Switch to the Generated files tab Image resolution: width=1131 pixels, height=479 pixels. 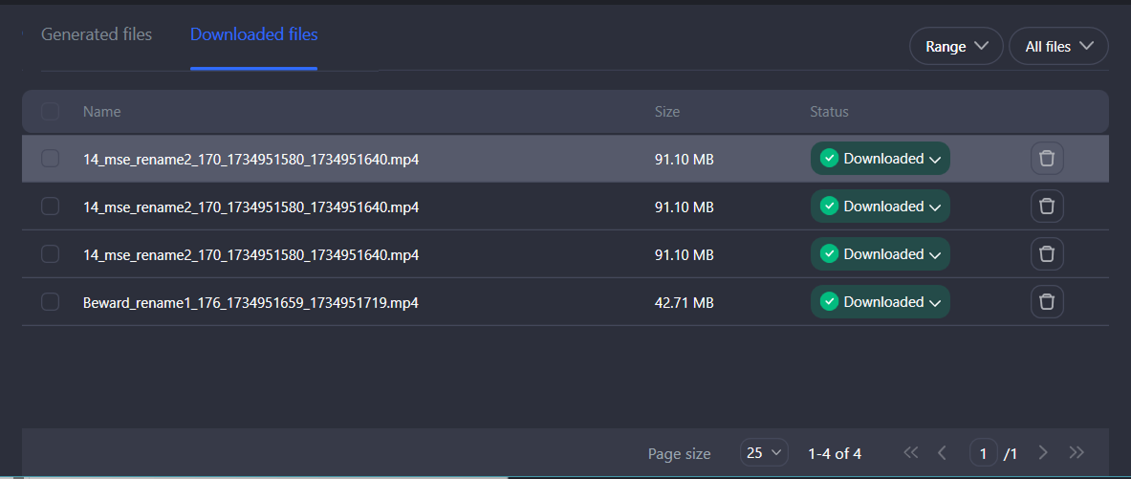[x=97, y=34]
